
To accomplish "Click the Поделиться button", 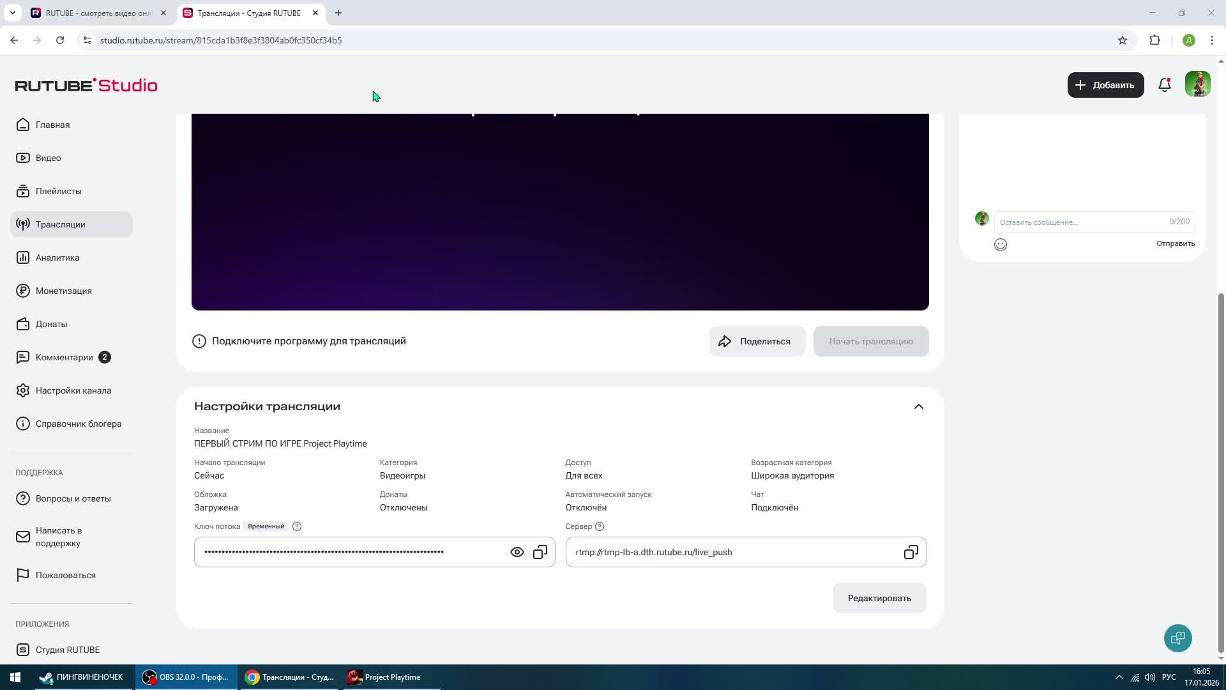I will click(x=757, y=341).
